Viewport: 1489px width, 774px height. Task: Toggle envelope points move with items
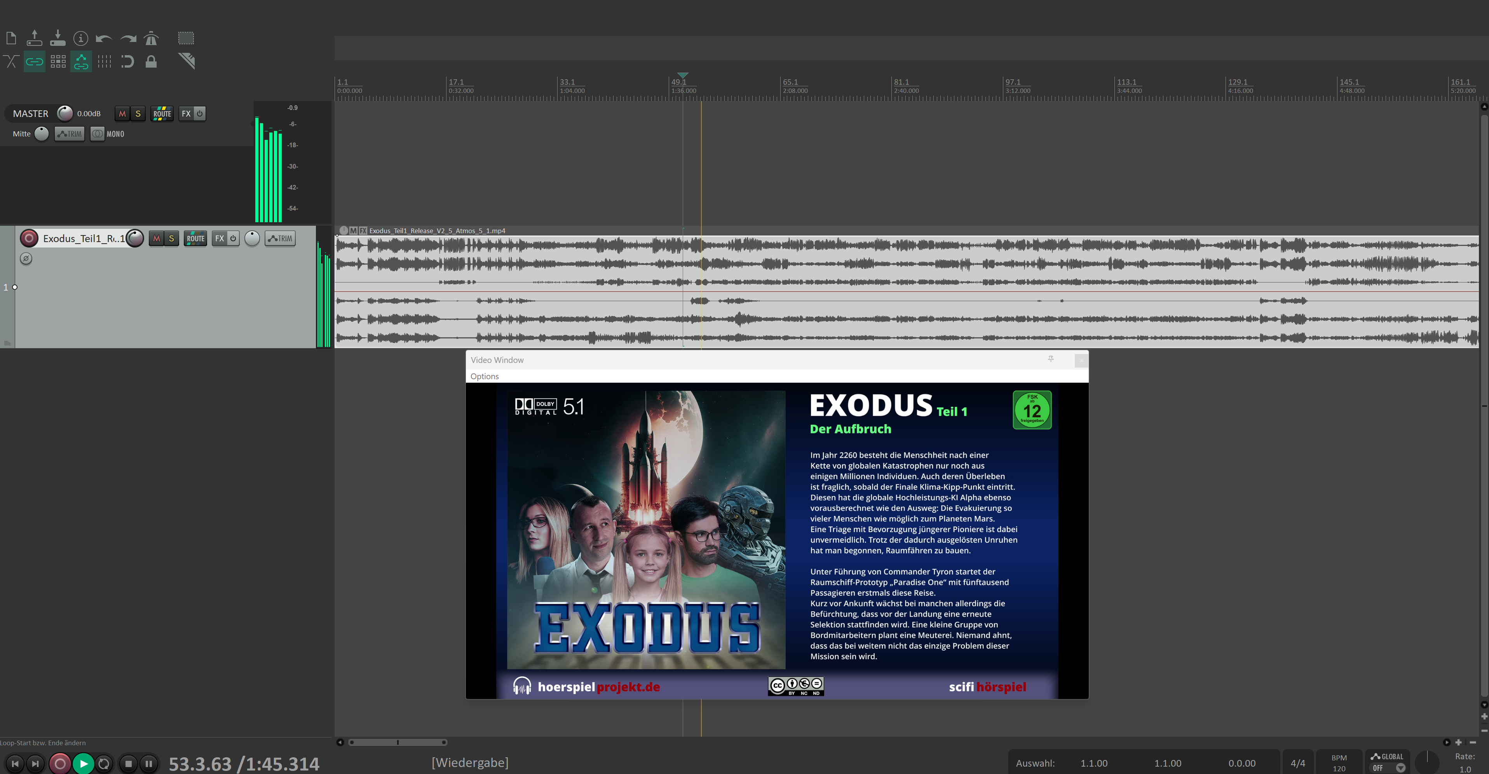coord(81,61)
